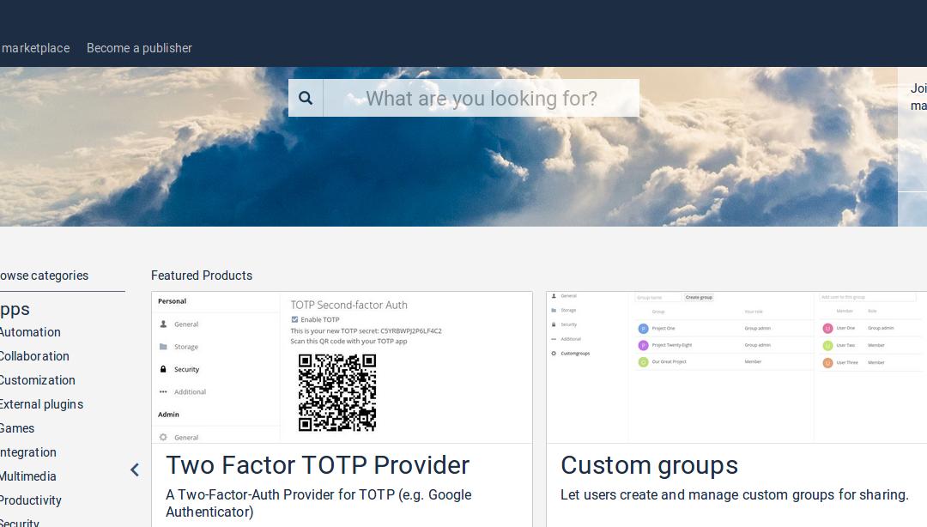927x527 pixels.
Task: Toggle the Enable TOTP checkbox in preview
Action: [x=294, y=319]
